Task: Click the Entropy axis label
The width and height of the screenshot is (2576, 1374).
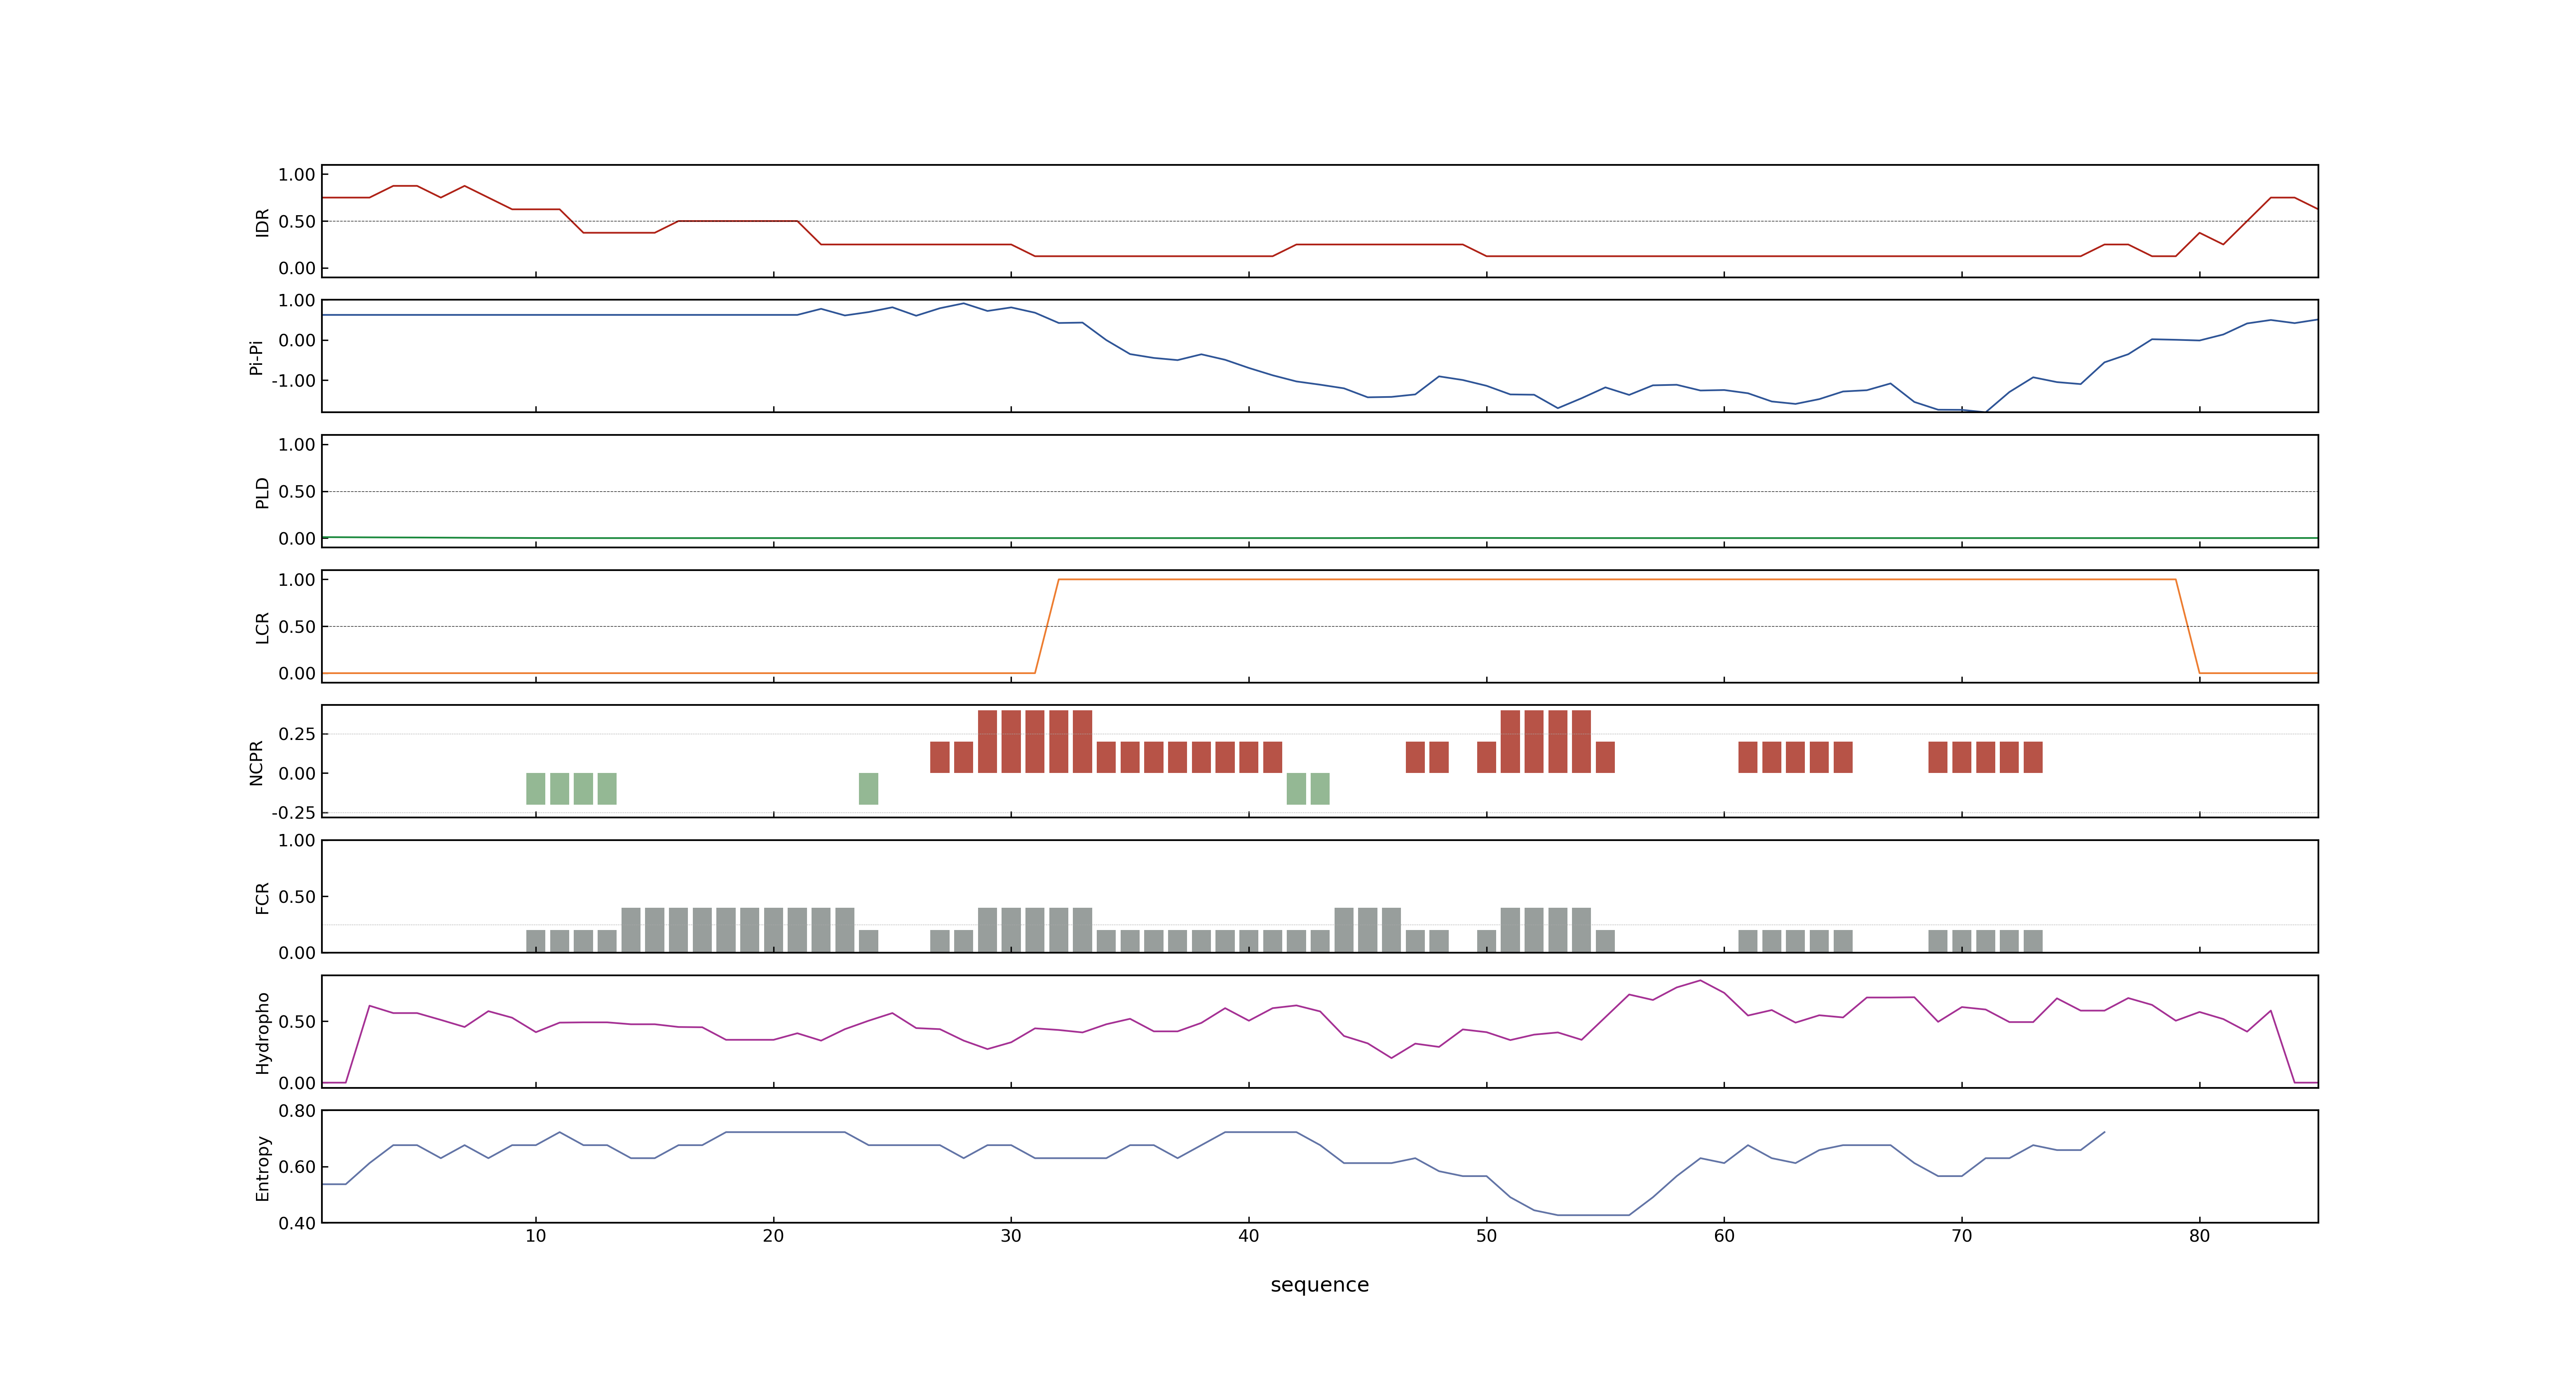Action: (x=262, y=1168)
